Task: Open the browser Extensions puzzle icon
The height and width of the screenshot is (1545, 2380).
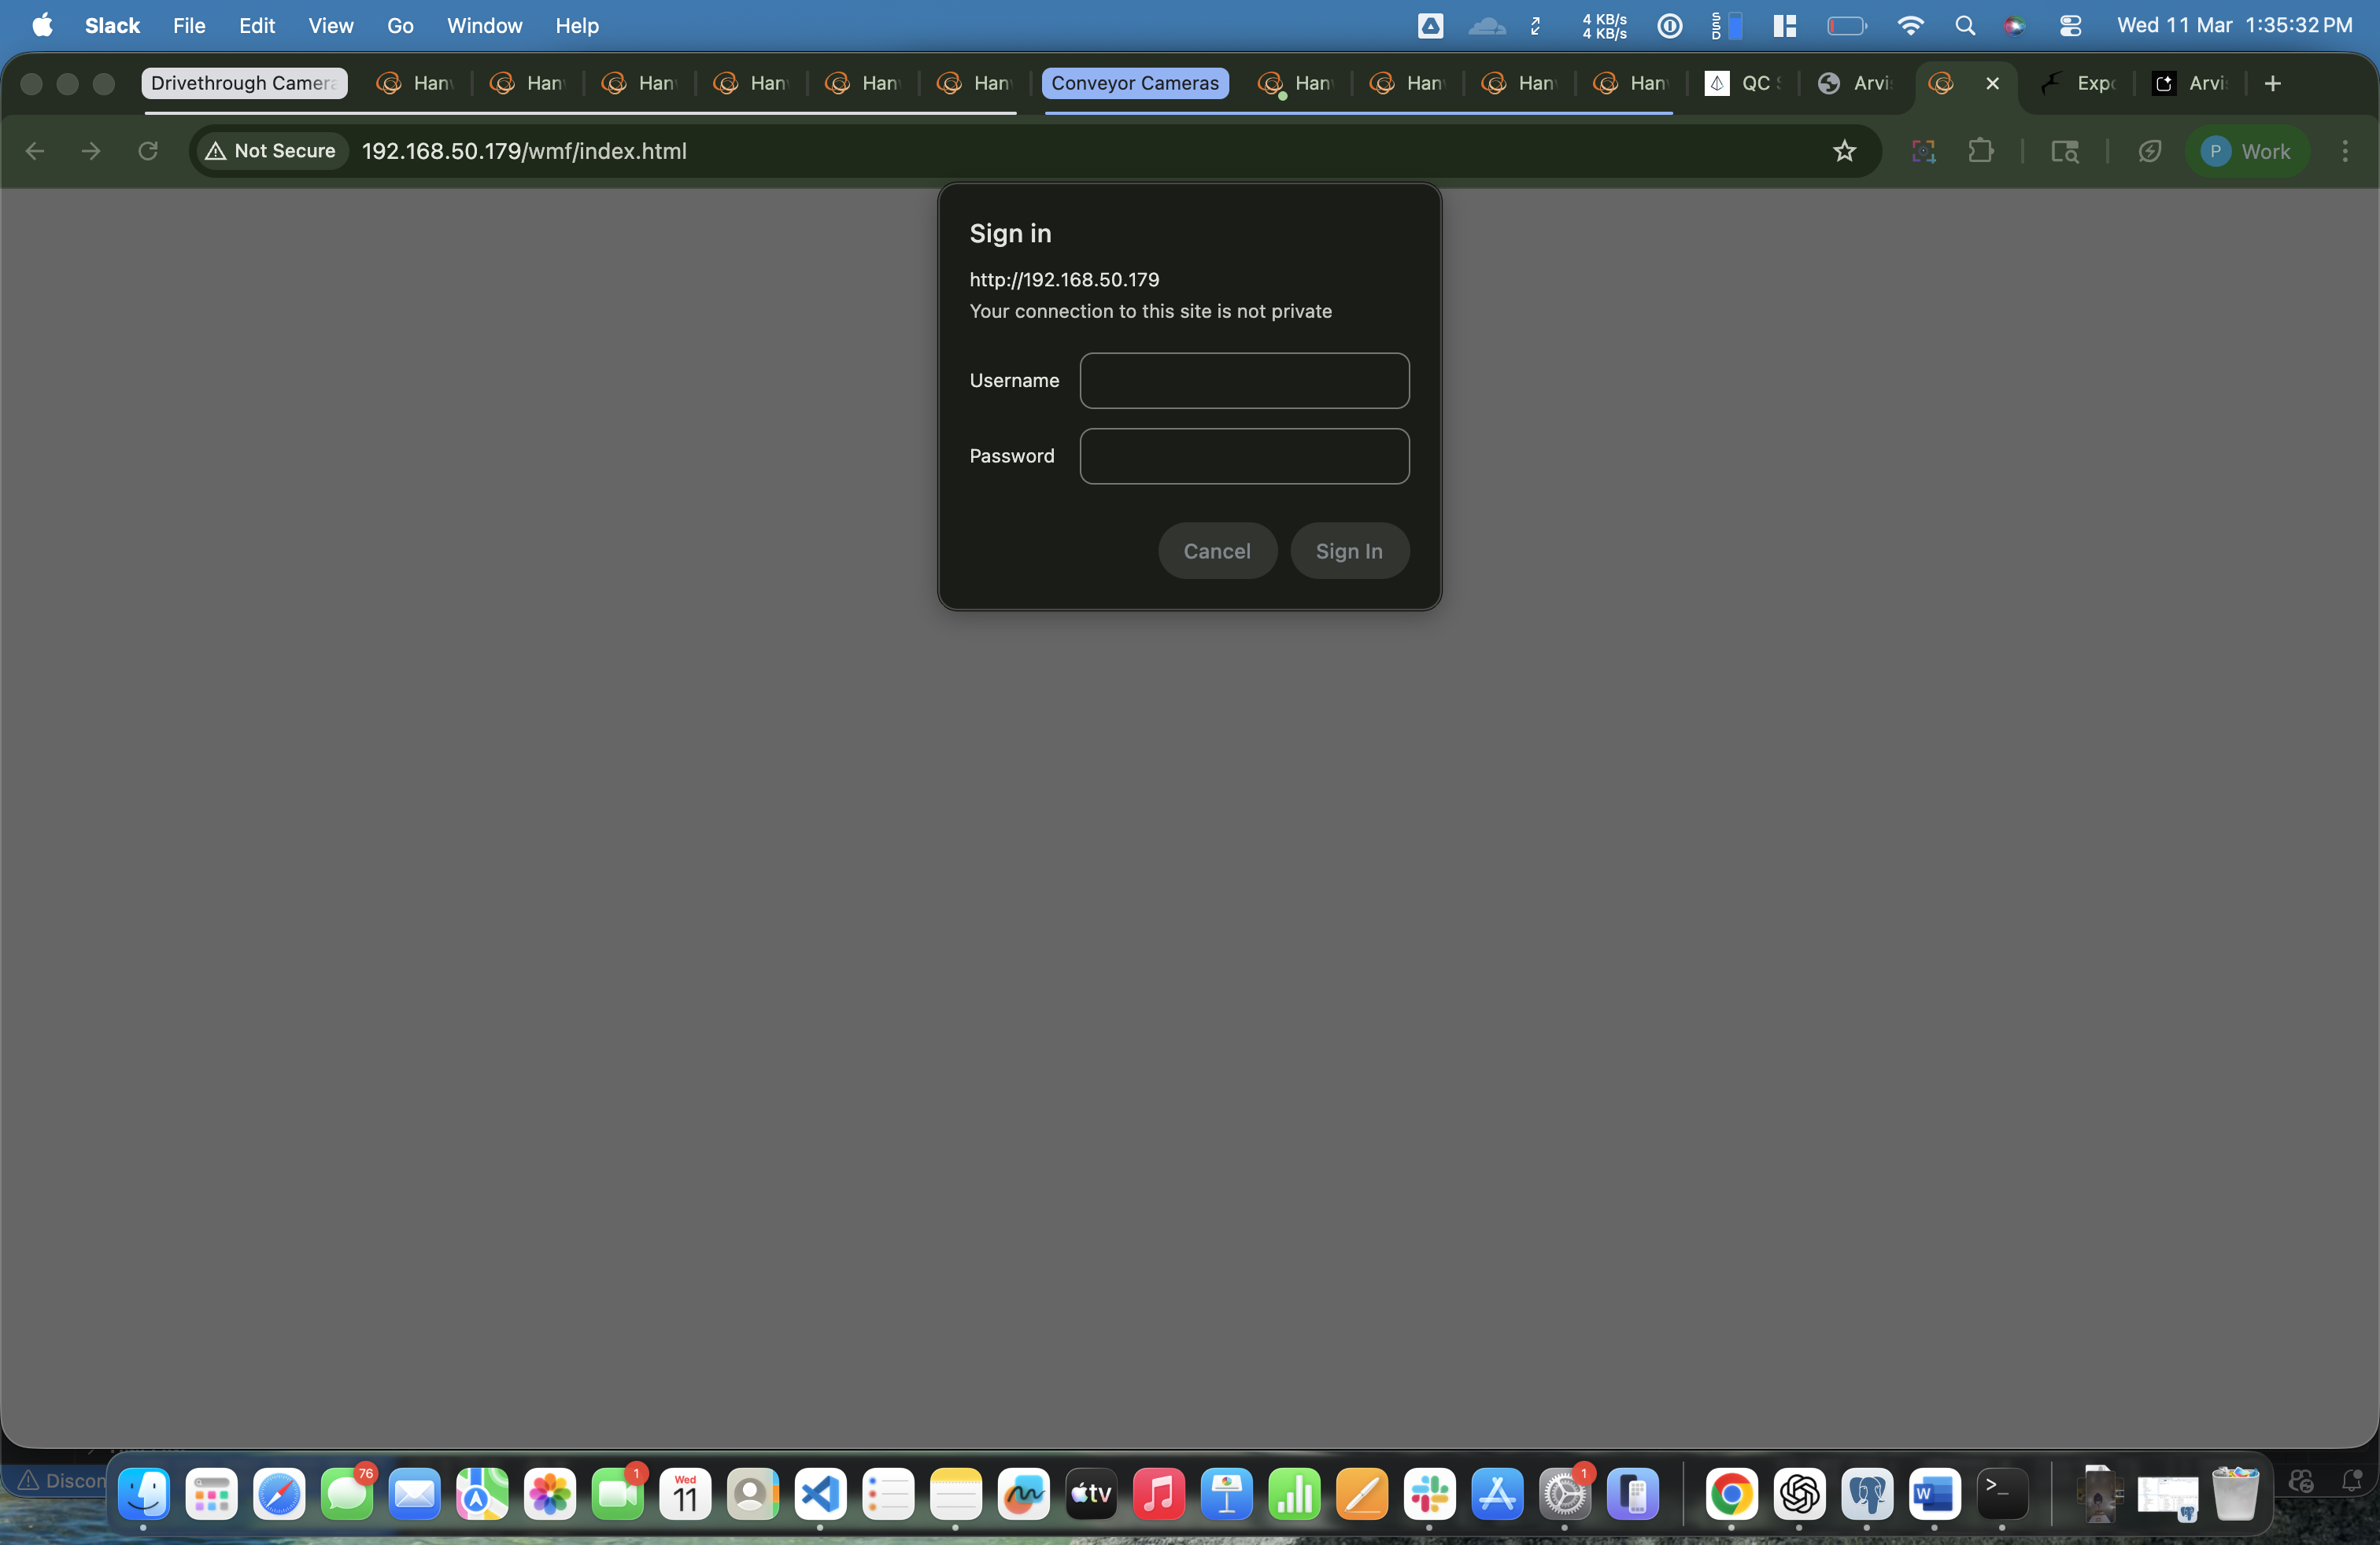Action: 1982,152
